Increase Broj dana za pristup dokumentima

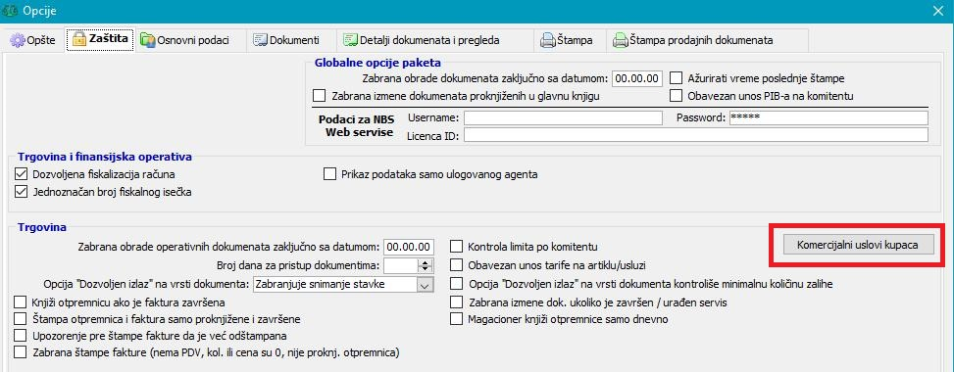(426, 262)
